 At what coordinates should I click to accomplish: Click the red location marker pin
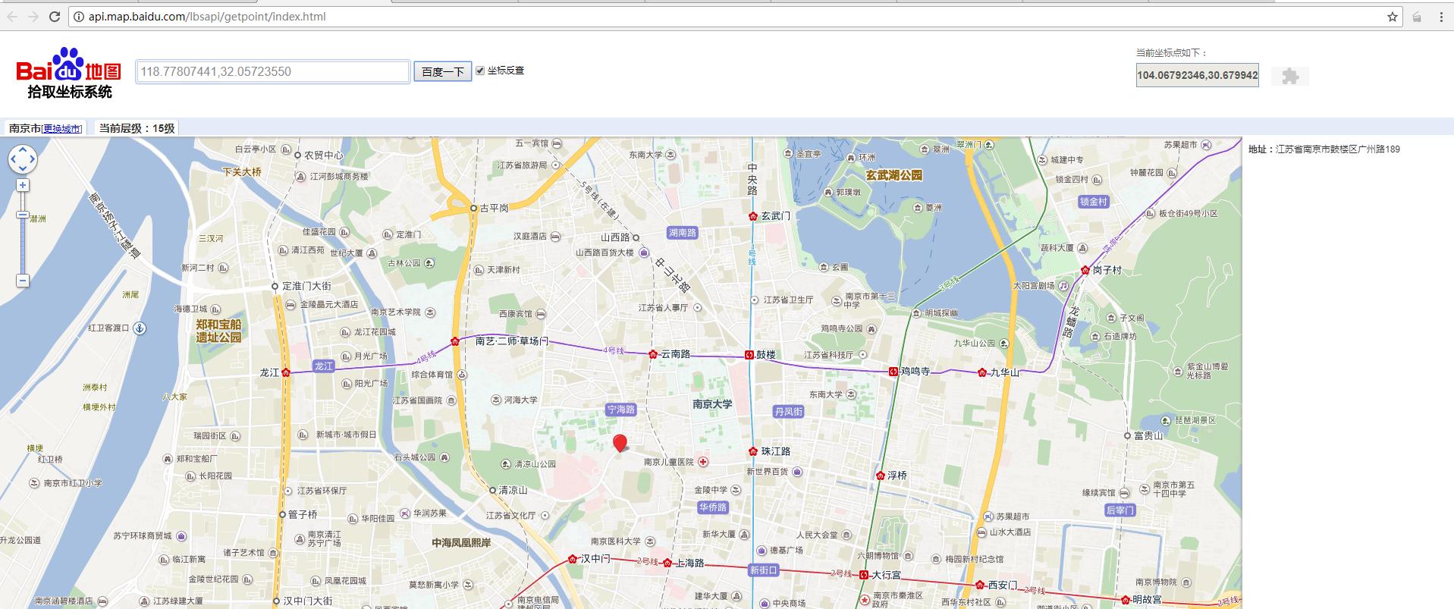(x=620, y=443)
